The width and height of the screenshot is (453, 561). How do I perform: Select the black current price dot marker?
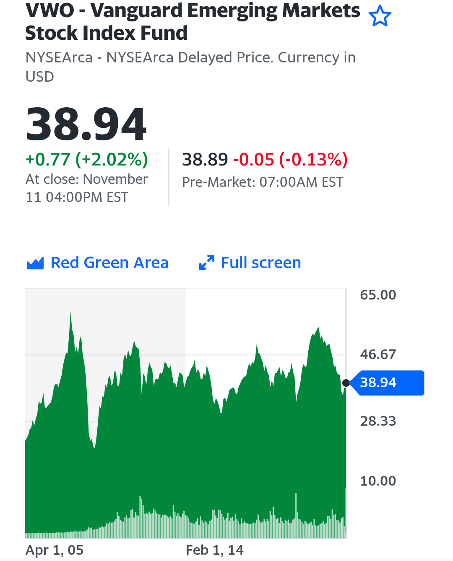[346, 383]
